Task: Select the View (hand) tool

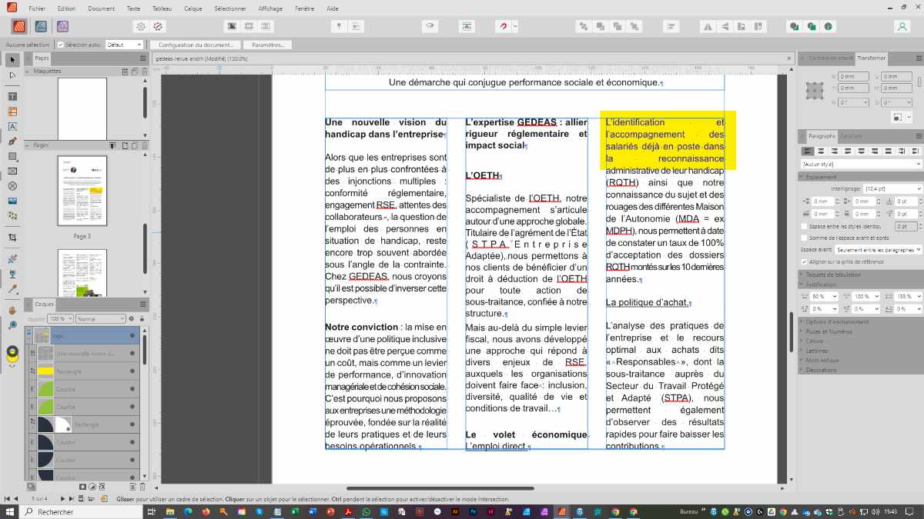Action: 12,311
